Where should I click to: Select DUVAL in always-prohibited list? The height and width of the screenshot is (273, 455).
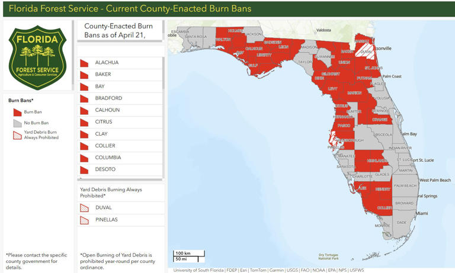121,208
